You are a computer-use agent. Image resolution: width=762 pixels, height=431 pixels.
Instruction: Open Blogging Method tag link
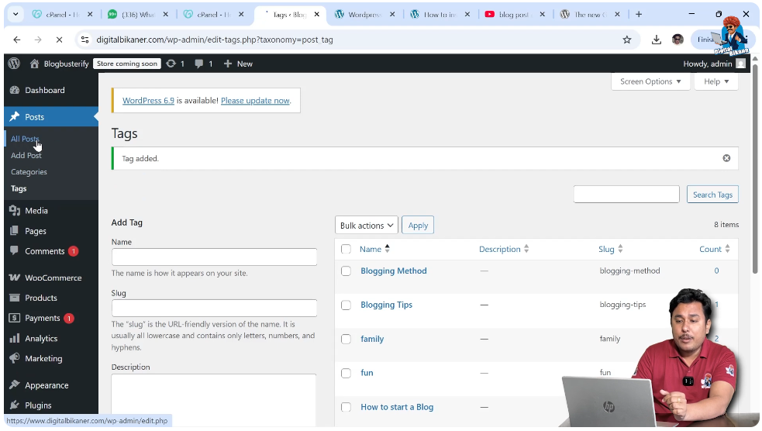394,271
